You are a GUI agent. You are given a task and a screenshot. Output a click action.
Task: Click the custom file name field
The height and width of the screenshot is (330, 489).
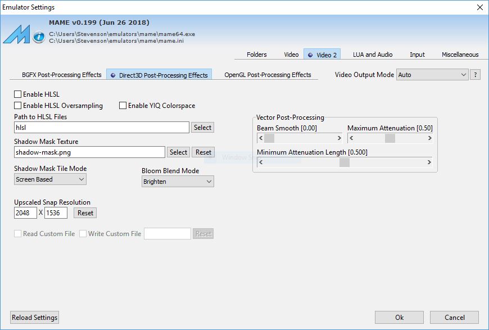click(167, 234)
